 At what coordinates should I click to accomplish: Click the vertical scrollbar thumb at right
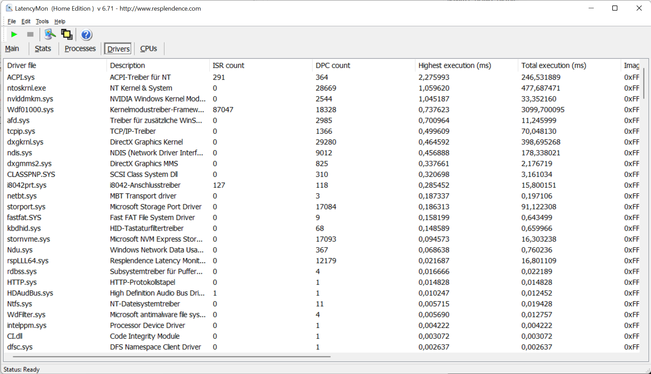[x=643, y=83]
